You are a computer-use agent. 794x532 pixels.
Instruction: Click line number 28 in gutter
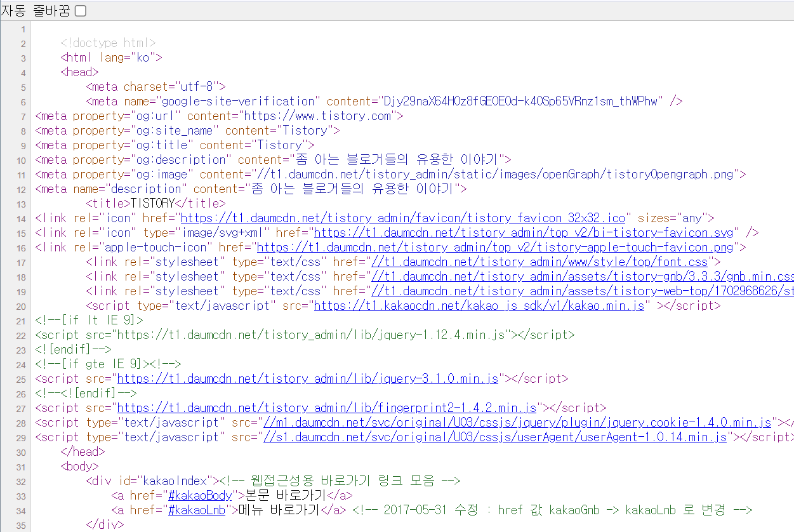22,423
